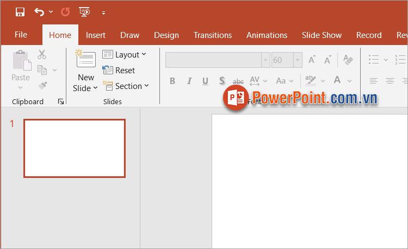The height and width of the screenshot is (249, 408).
Task: Click Decrease Font Size icon
Action: pyautogui.click(x=327, y=60)
